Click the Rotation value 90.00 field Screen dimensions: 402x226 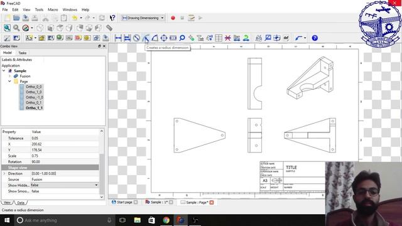click(x=65, y=162)
